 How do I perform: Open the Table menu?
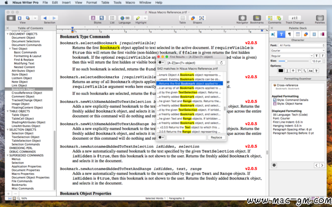point(105,3)
